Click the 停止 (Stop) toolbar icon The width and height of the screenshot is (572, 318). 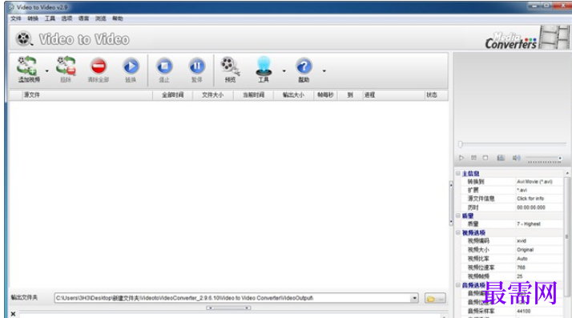[x=164, y=66]
